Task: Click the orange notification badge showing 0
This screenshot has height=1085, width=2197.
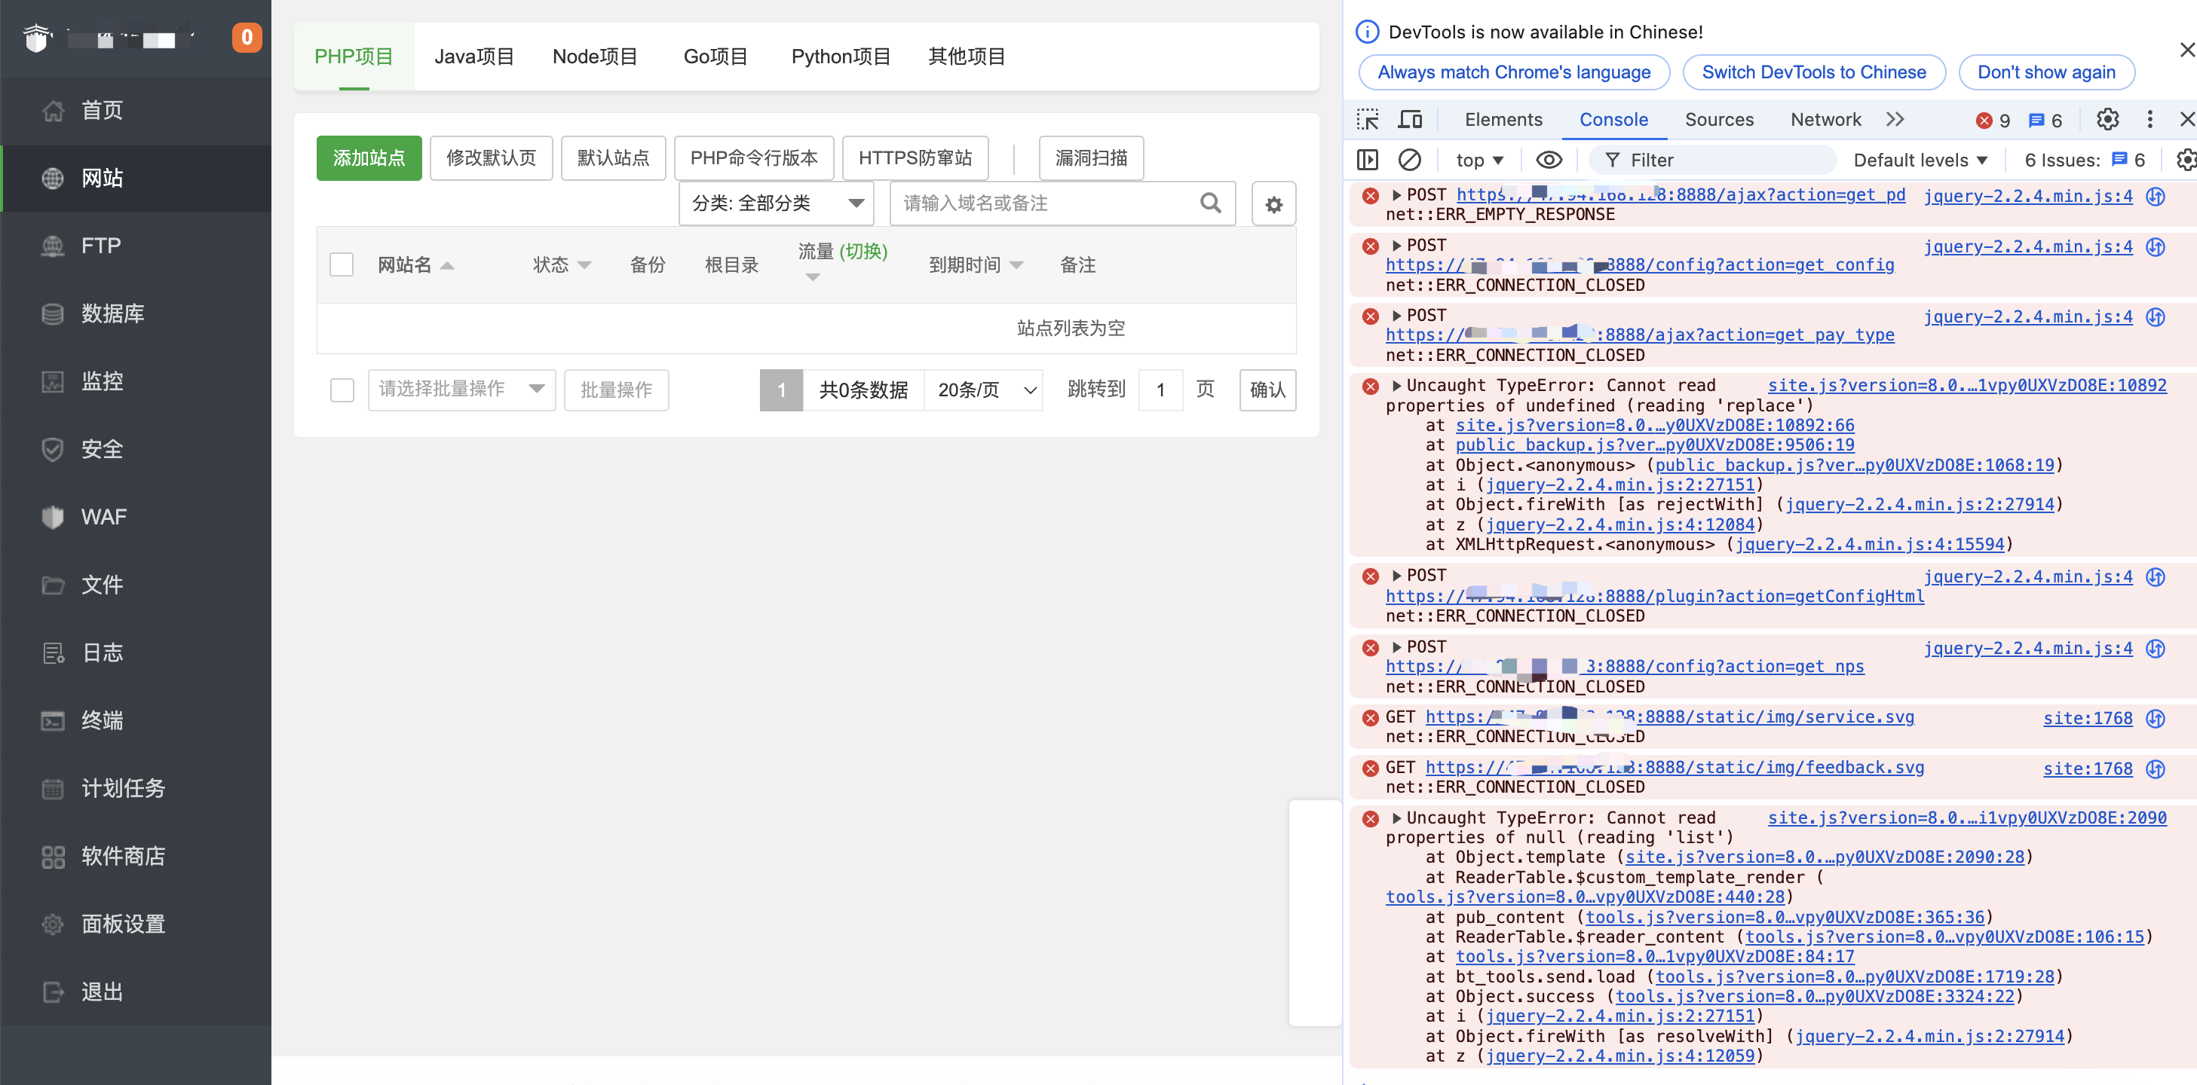Action: point(247,38)
